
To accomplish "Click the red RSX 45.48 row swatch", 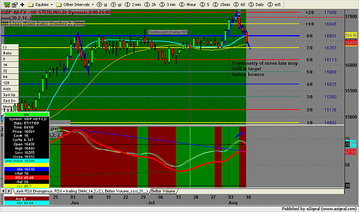I will (26, 178).
